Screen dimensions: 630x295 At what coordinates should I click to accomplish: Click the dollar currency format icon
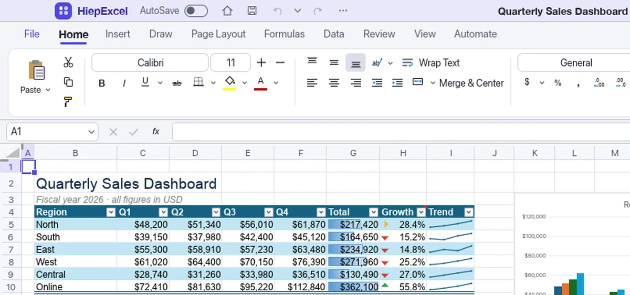pyautogui.click(x=527, y=82)
